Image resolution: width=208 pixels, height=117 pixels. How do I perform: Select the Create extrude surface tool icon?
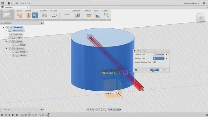coord(19,15)
